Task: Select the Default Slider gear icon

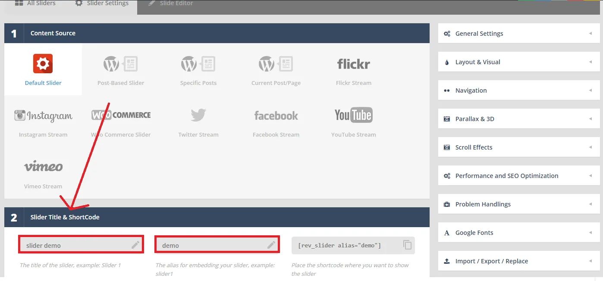Action: (43, 64)
